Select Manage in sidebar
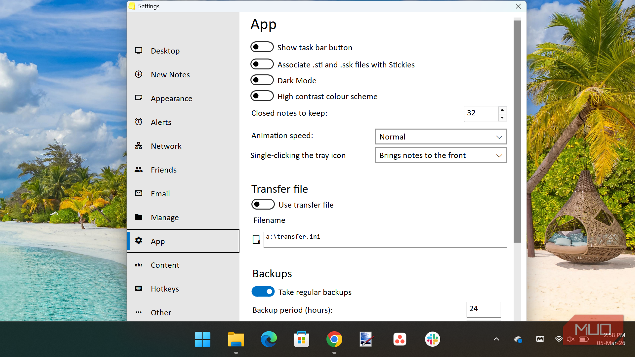The image size is (635, 357). click(x=183, y=218)
